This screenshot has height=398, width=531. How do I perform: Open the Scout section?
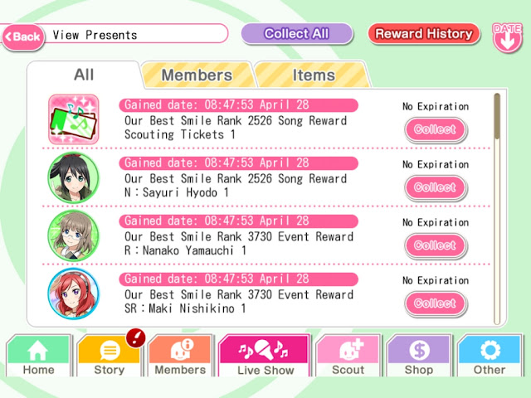point(348,356)
